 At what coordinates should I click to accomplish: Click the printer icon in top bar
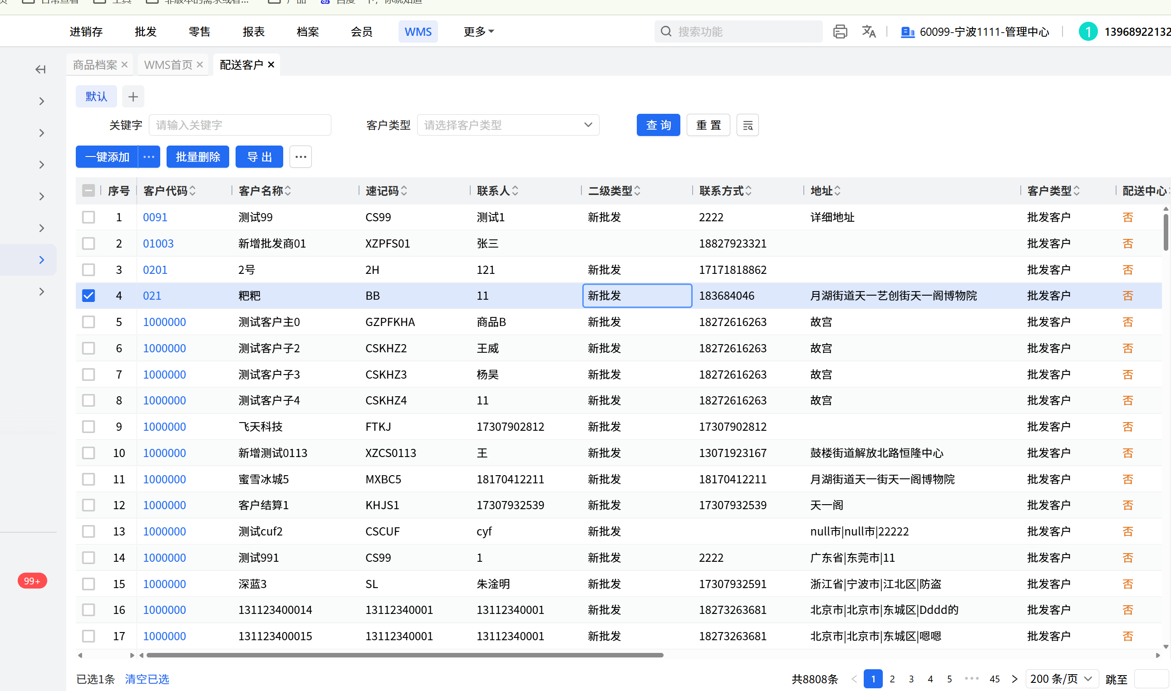coord(840,32)
